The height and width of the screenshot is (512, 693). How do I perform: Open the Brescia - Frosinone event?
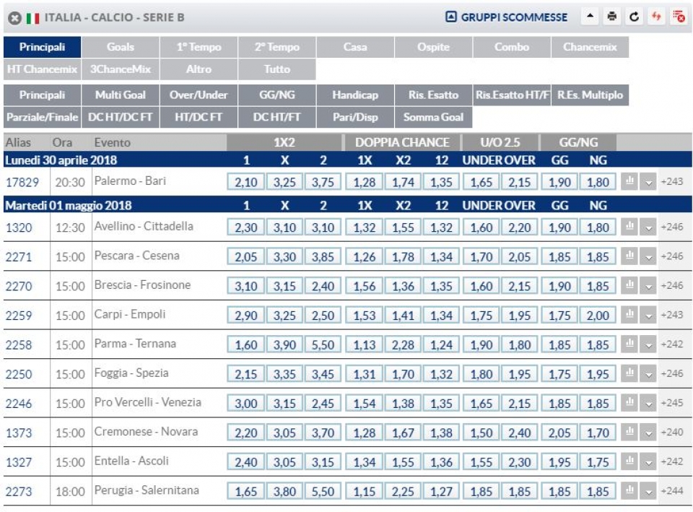coord(142,285)
